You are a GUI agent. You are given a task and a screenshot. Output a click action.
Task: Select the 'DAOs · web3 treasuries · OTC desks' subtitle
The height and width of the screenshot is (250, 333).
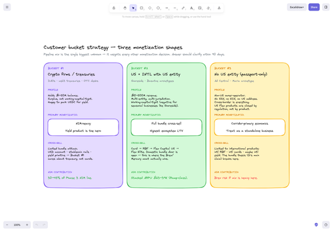73,81
